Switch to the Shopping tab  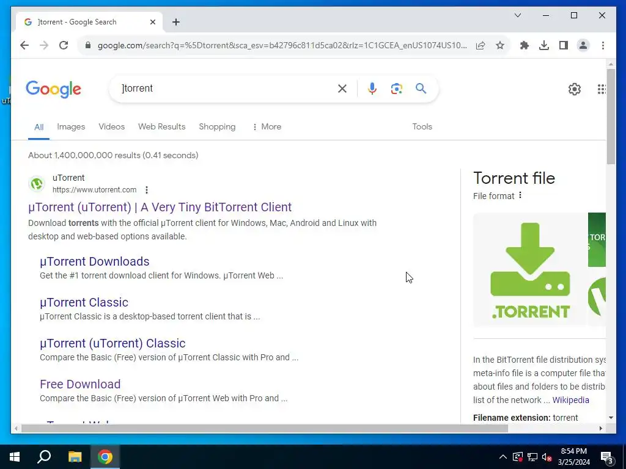click(x=217, y=126)
